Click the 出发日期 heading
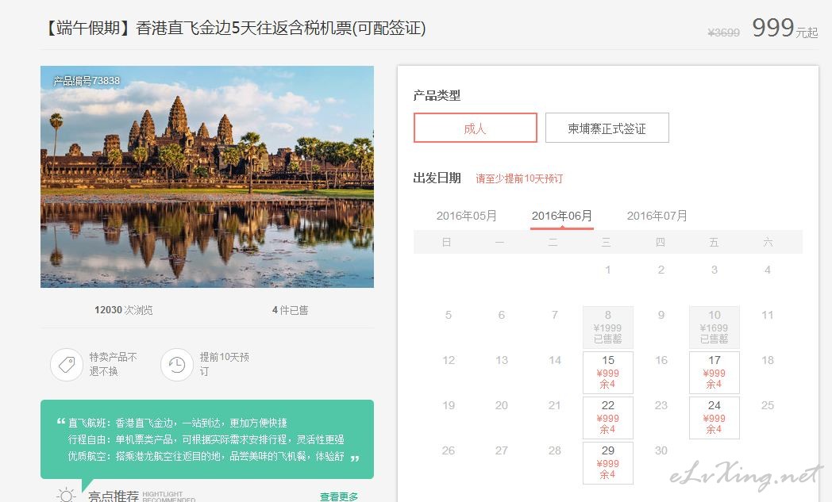The width and height of the screenshot is (832, 502). (x=437, y=178)
